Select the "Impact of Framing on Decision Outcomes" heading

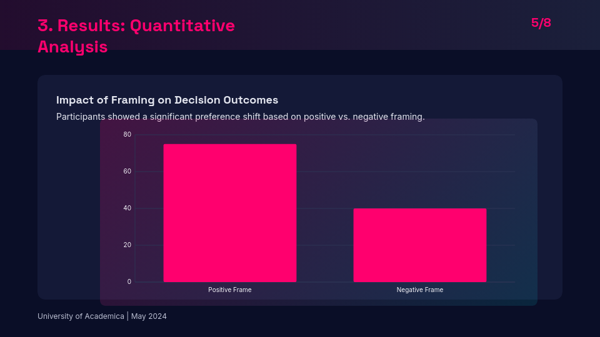pyautogui.click(x=167, y=100)
